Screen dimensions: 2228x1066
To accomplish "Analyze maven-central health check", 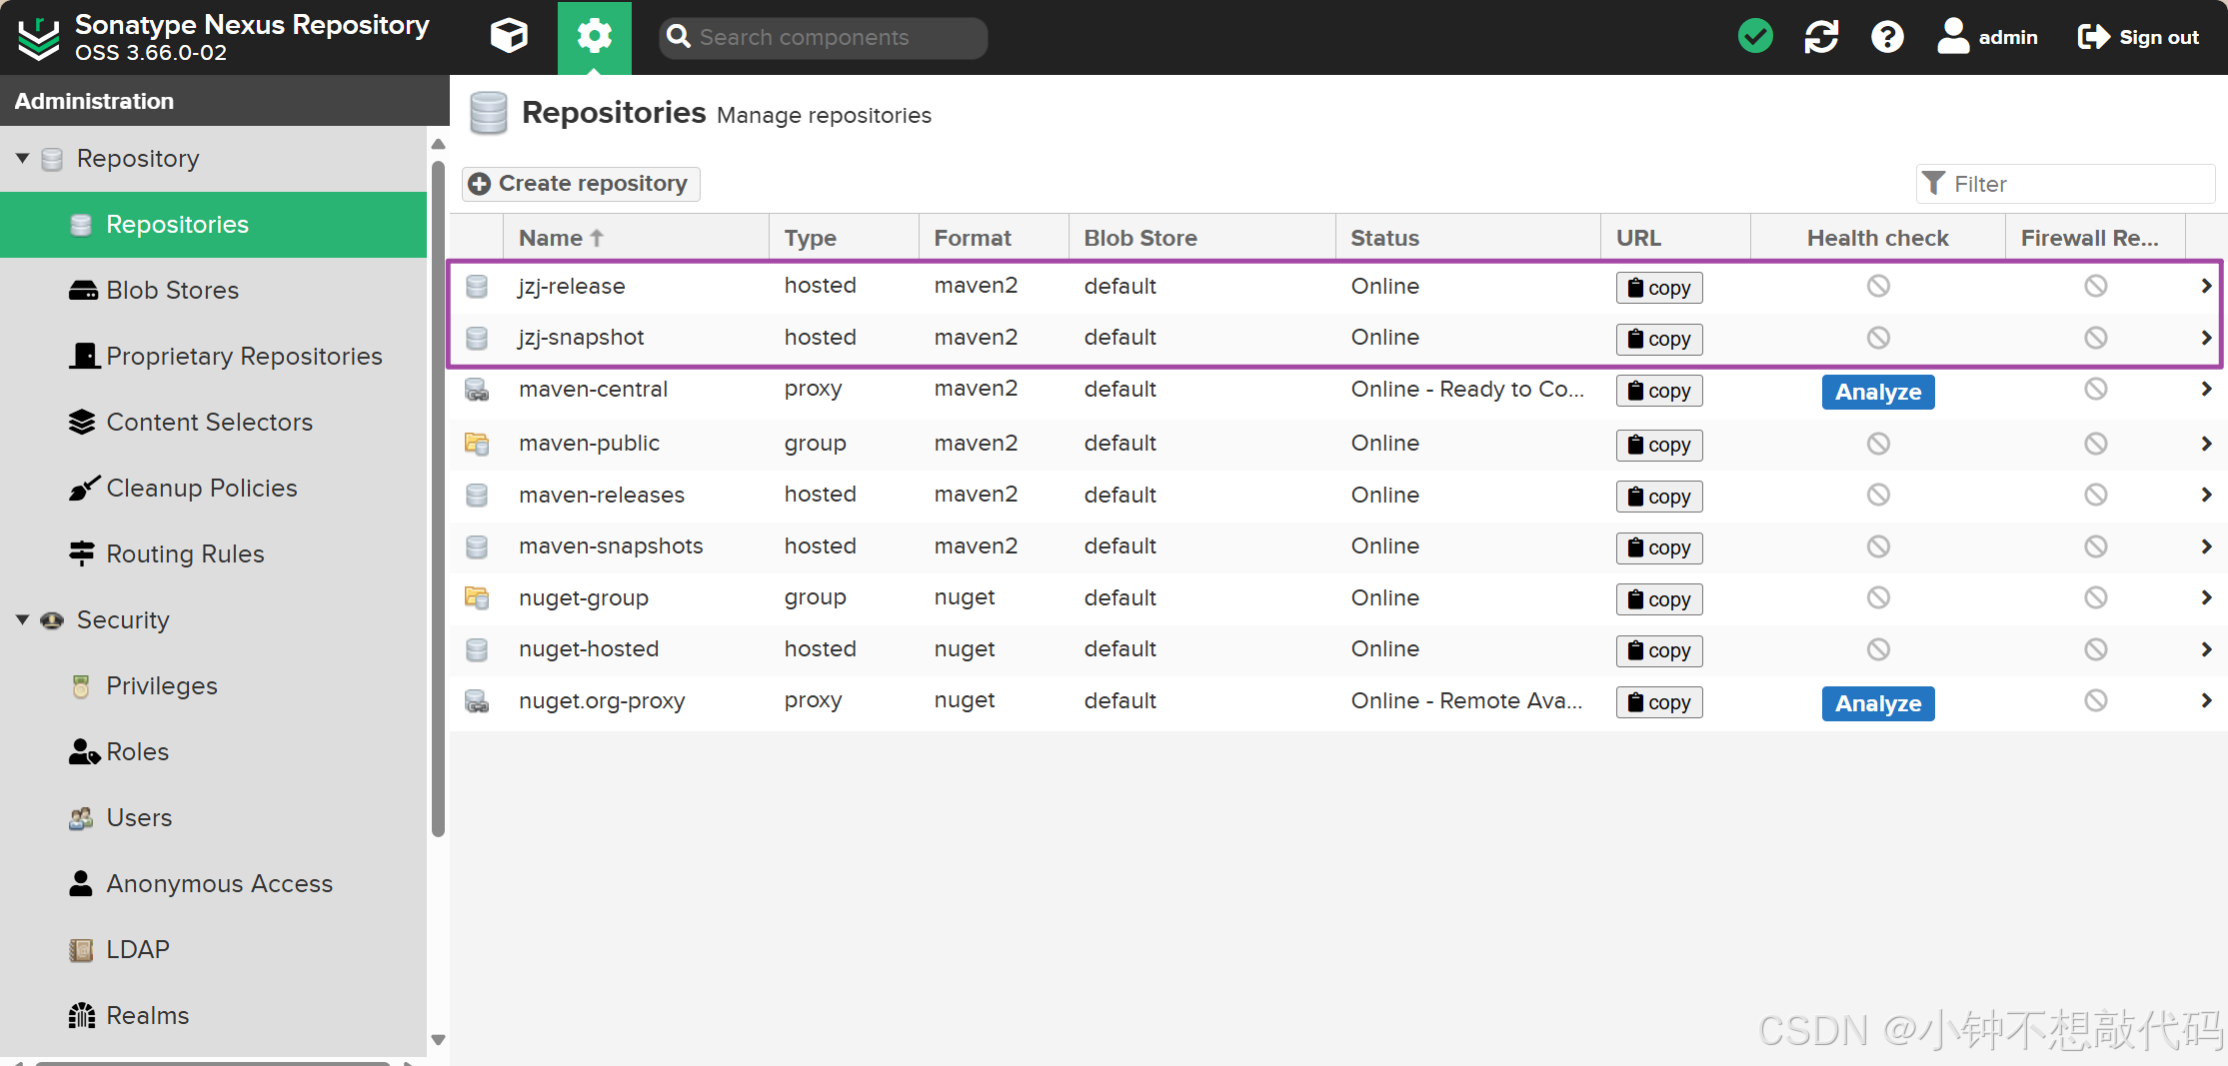I will coord(1878,392).
